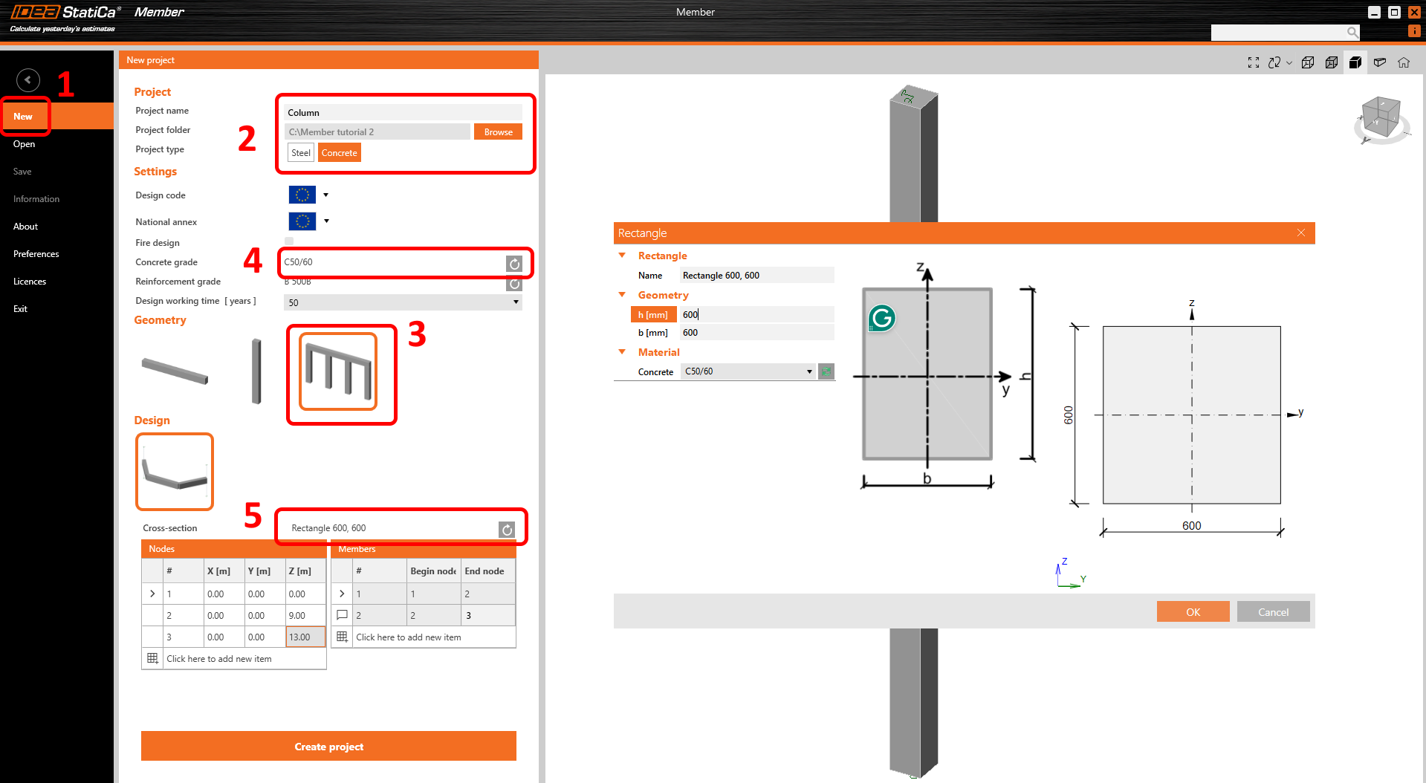Click the magnifier icon in search box
The height and width of the screenshot is (783, 1426).
click(1352, 33)
